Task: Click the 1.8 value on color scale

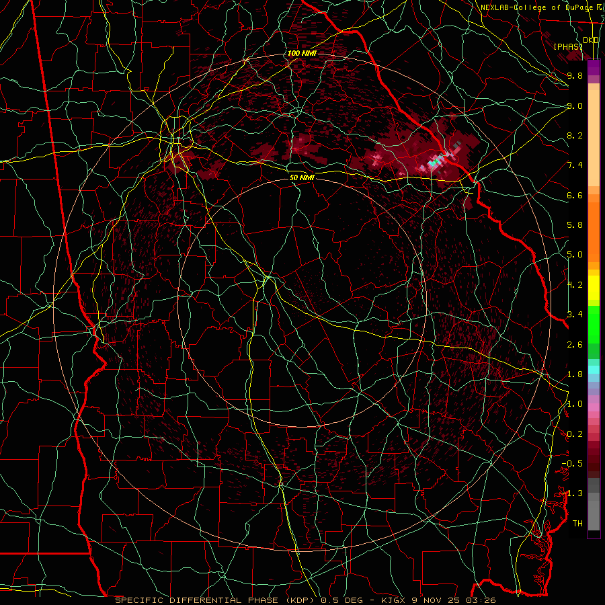Action: pyautogui.click(x=575, y=374)
